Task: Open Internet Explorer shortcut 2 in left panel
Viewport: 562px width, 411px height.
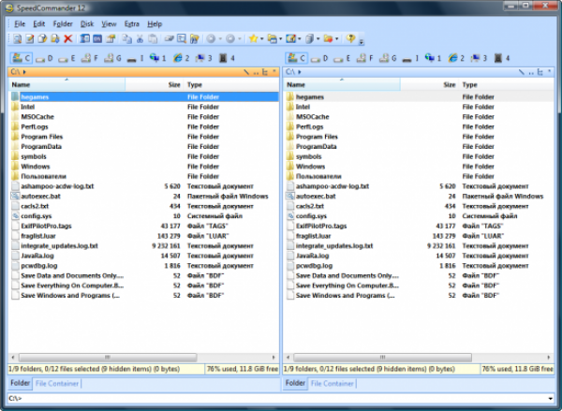Action: tap(177, 58)
